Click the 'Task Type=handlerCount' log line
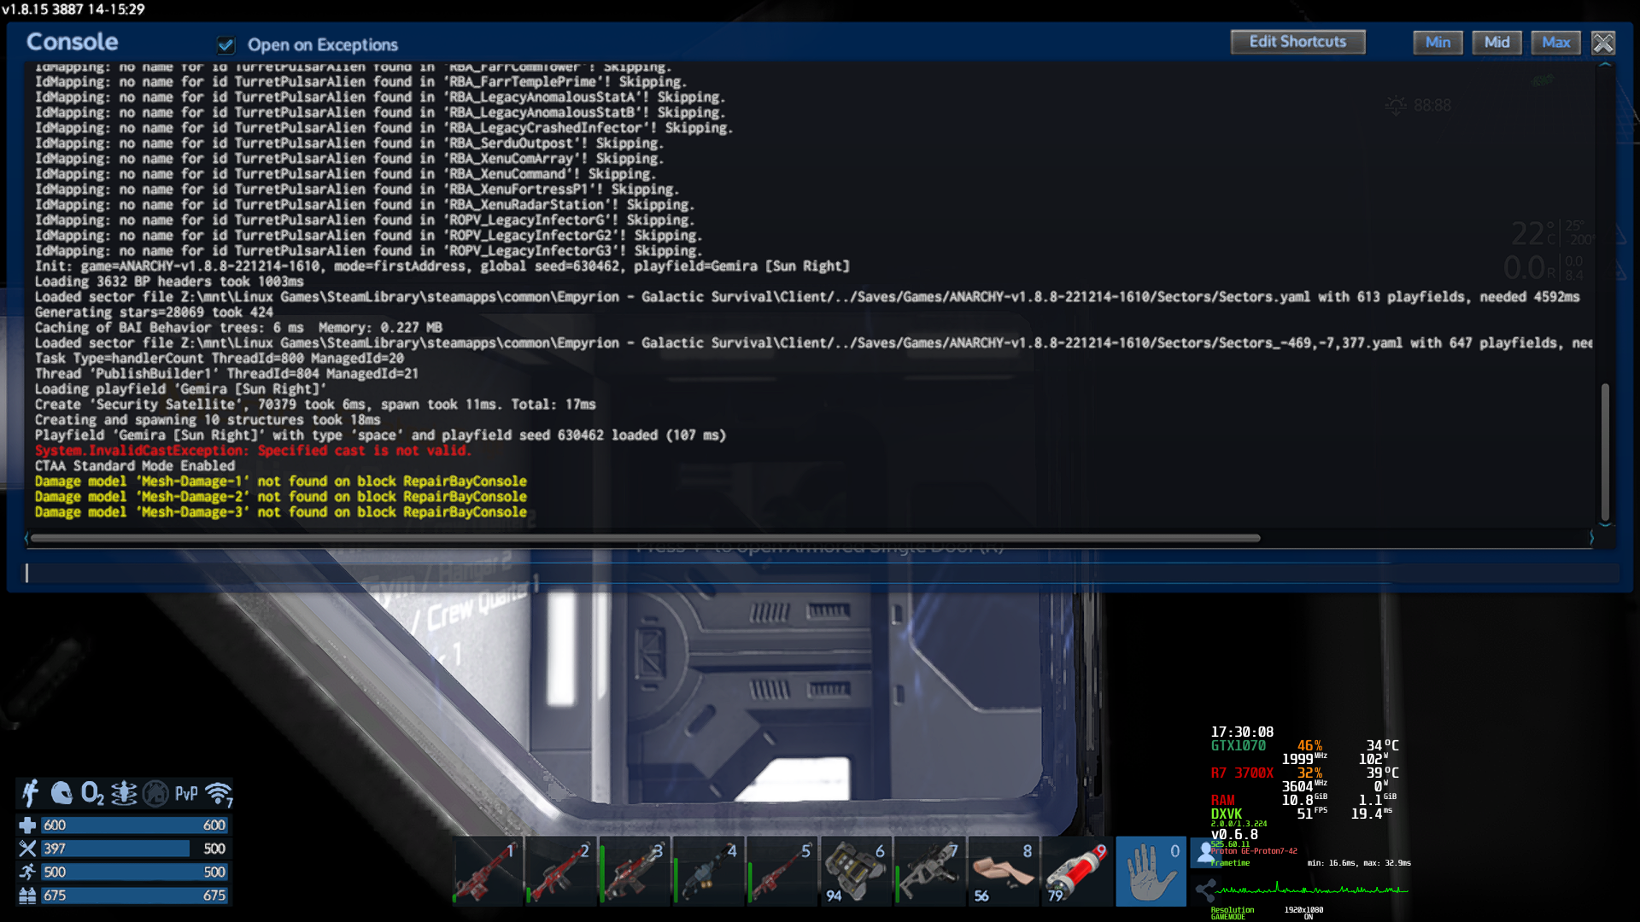The width and height of the screenshot is (1640, 922). click(220, 359)
